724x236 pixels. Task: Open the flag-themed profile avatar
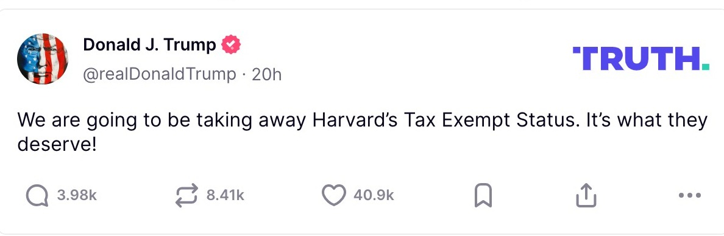[x=43, y=59]
